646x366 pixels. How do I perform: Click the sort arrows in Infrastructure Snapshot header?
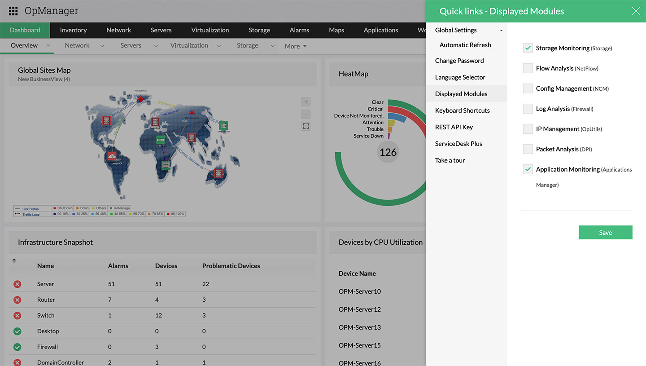(14, 260)
